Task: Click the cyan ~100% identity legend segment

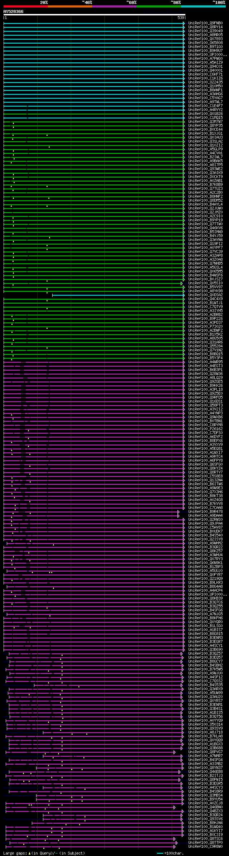Action: tap(203, 6)
